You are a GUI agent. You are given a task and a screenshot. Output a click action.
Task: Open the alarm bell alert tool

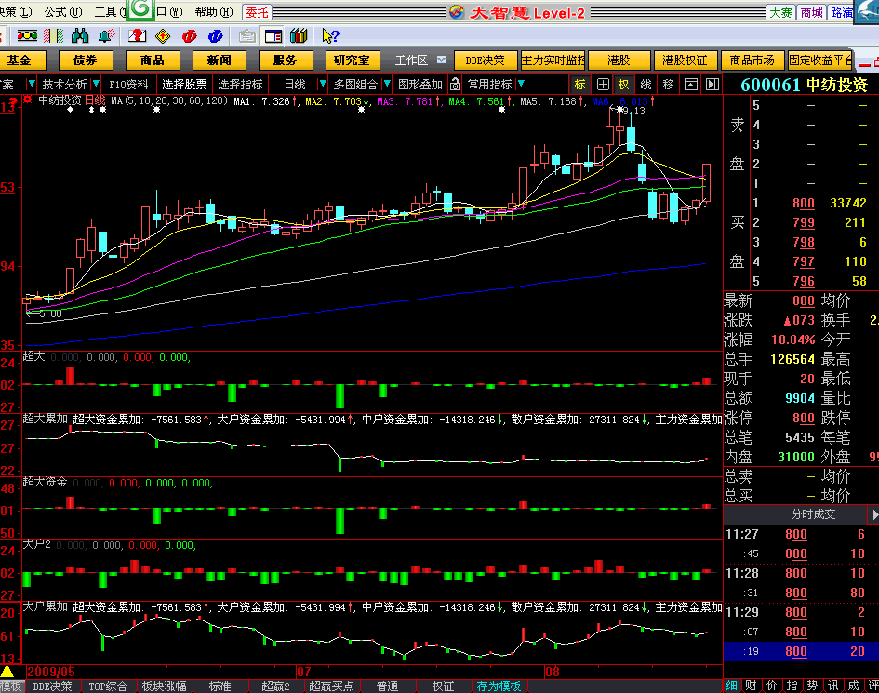coord(107,36)
